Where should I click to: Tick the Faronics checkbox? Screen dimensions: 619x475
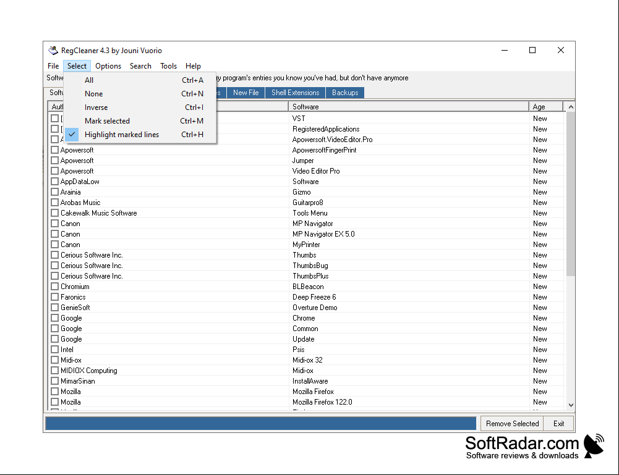click(x=55, y=297)
